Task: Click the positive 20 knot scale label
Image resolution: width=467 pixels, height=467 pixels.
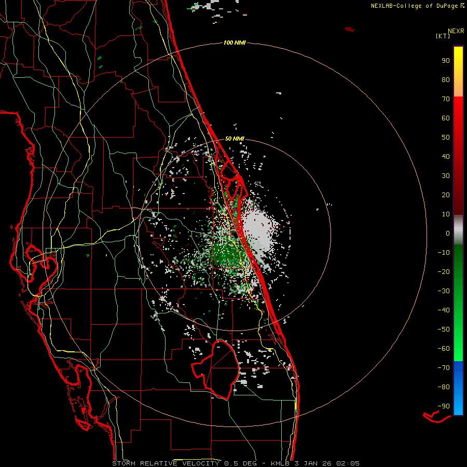Action: tap(446, 195)
